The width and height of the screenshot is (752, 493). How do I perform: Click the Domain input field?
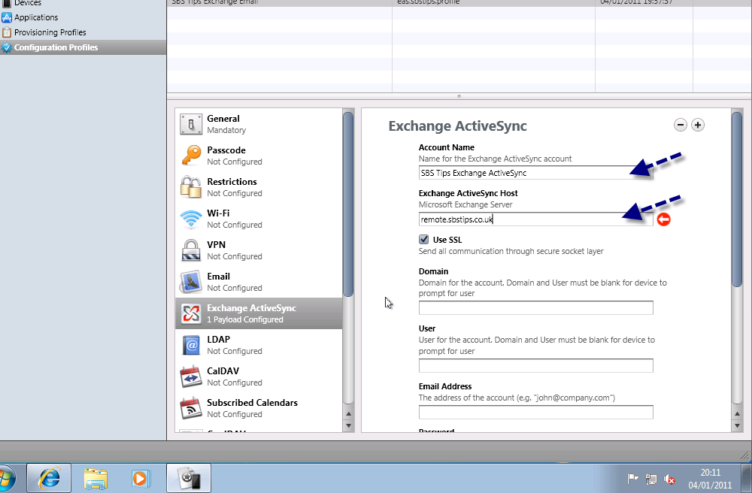point(535,308)
